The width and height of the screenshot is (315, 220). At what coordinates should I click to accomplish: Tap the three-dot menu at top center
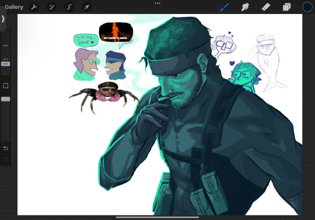click(x=157, y=4)
